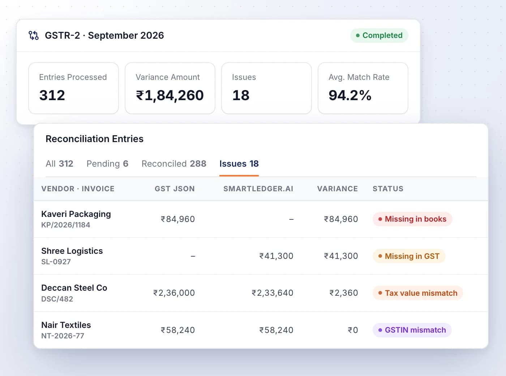The height and width of the screenshot is (376, 506).
Task: Click the GST JSON column header
Action: click(175, 189)
